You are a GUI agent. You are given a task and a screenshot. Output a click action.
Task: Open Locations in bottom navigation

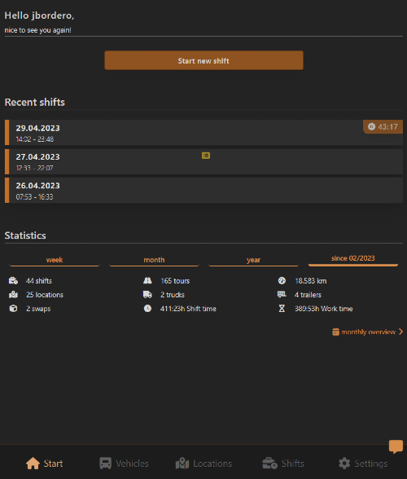pyautogui.click(x=203, y=464)
